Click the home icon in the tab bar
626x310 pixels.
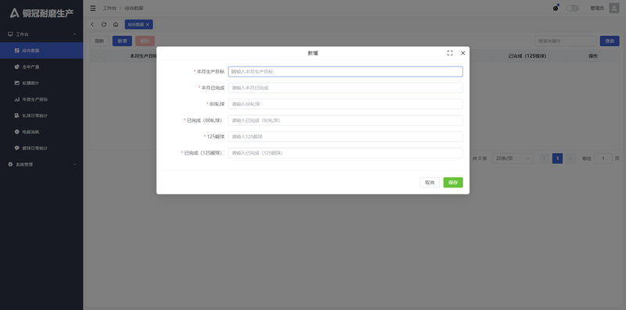(x=115, y=24)
